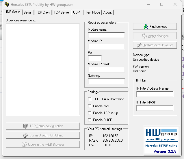
Task: Click the GW value 0.0.0.0
Action: [x=107, y=145]
